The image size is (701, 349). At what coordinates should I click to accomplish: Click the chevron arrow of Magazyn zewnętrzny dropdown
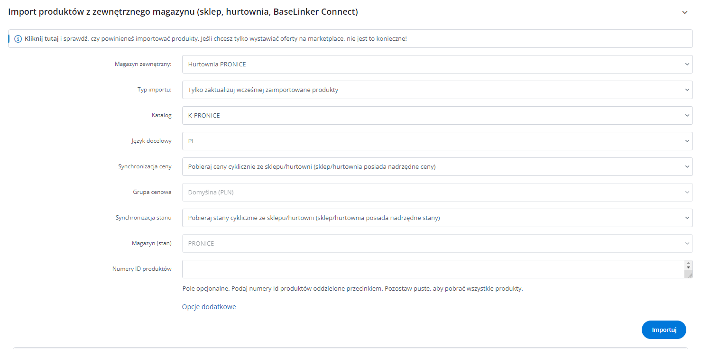point(687,64)
